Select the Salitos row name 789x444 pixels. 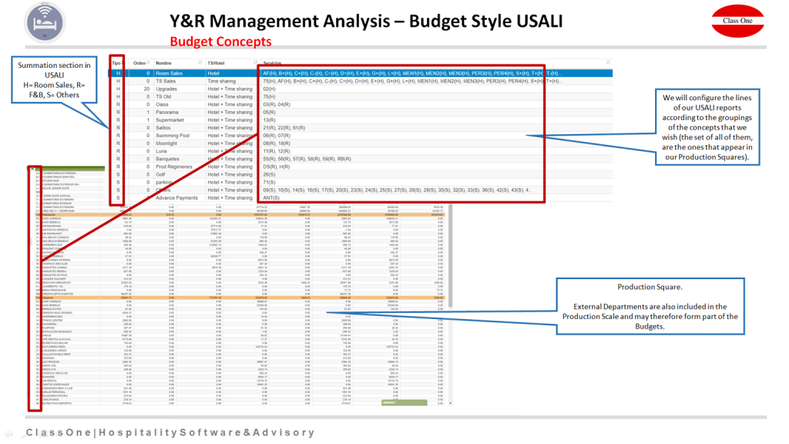click(163, 128)
